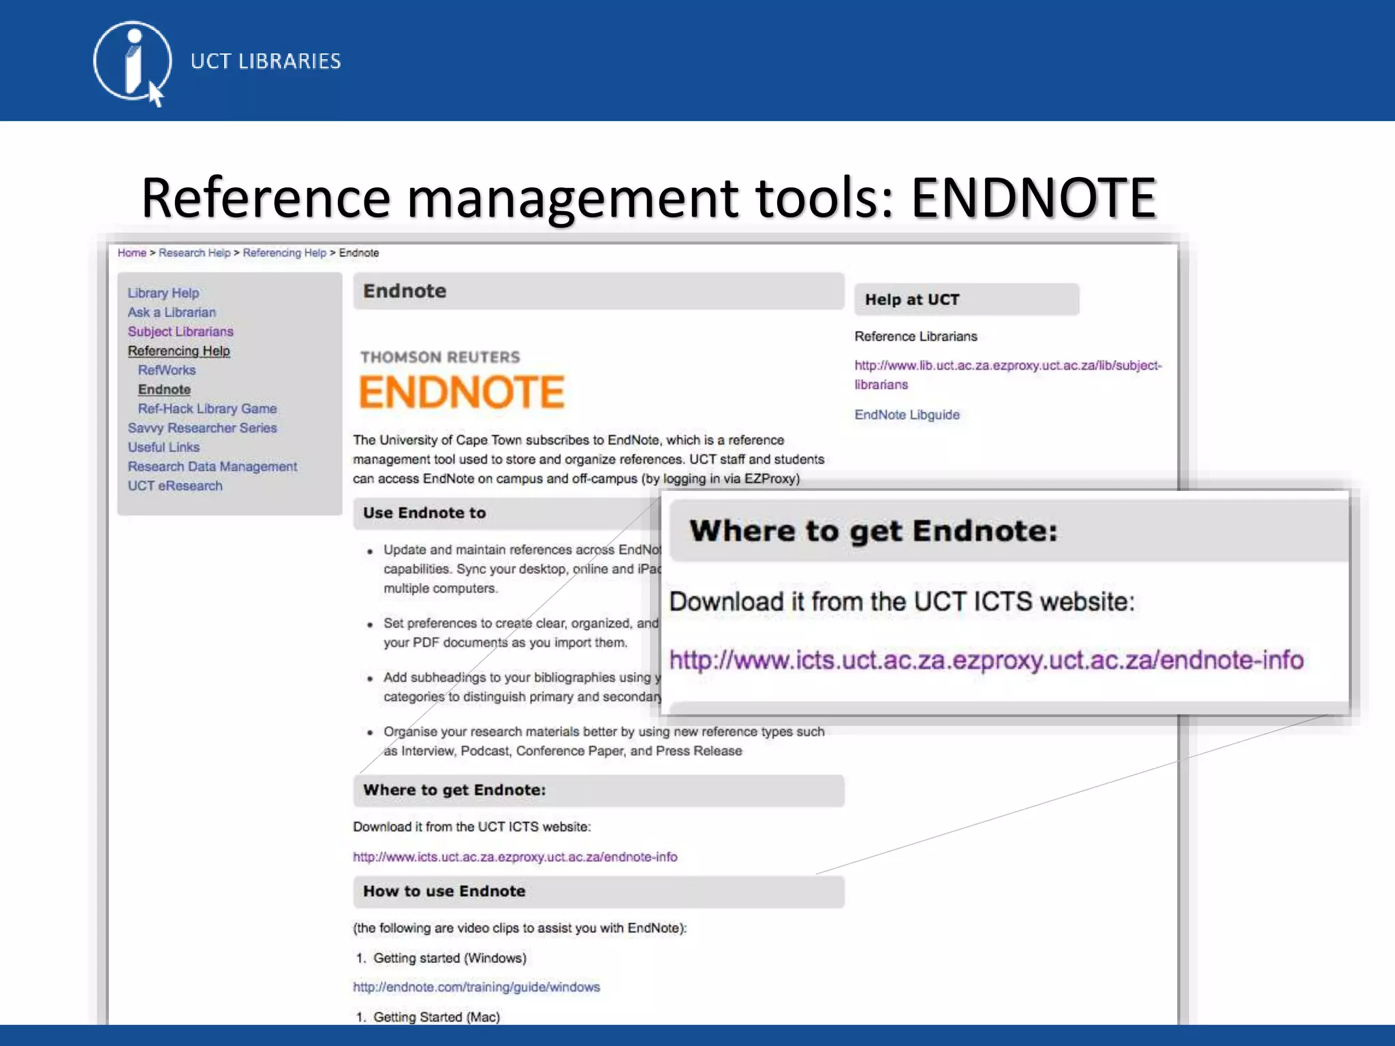
Task: Open Savvy Researcher Series link
Action: 202,428
